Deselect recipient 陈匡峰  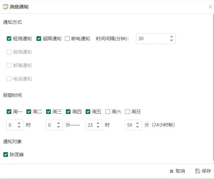coord(6,155)
